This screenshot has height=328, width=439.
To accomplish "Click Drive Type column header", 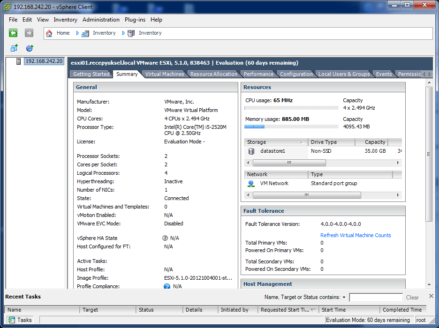I will coord(332,142).
